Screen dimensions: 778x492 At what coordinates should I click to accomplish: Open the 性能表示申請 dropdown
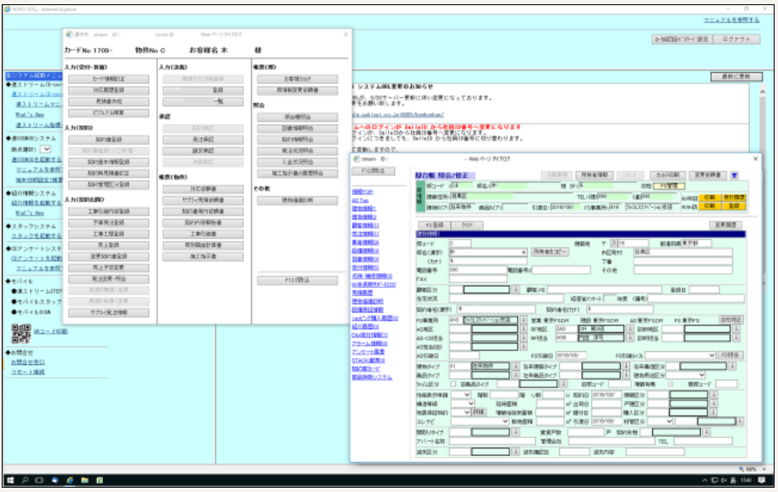[468, 395]
